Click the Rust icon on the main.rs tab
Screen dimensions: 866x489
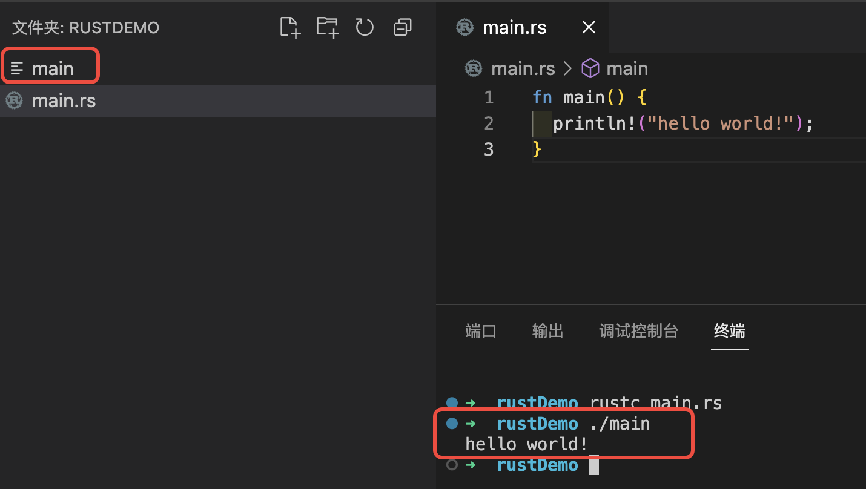(464, 27)
